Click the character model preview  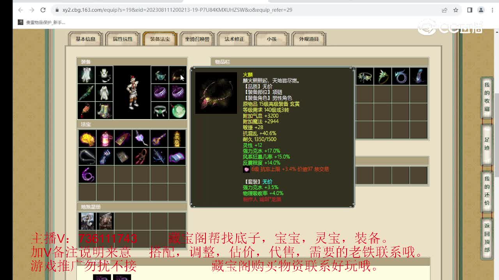[132, 93]
